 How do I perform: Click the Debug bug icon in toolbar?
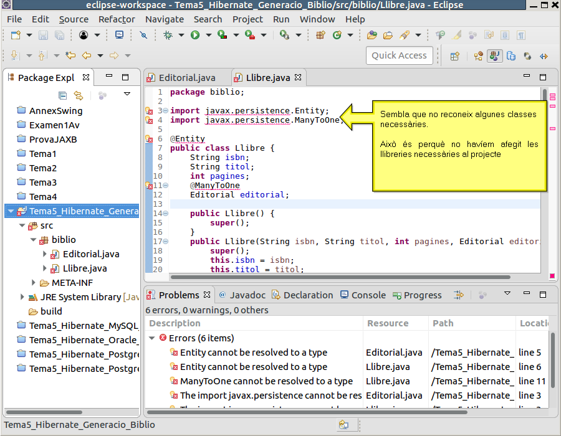coord(168,36)
